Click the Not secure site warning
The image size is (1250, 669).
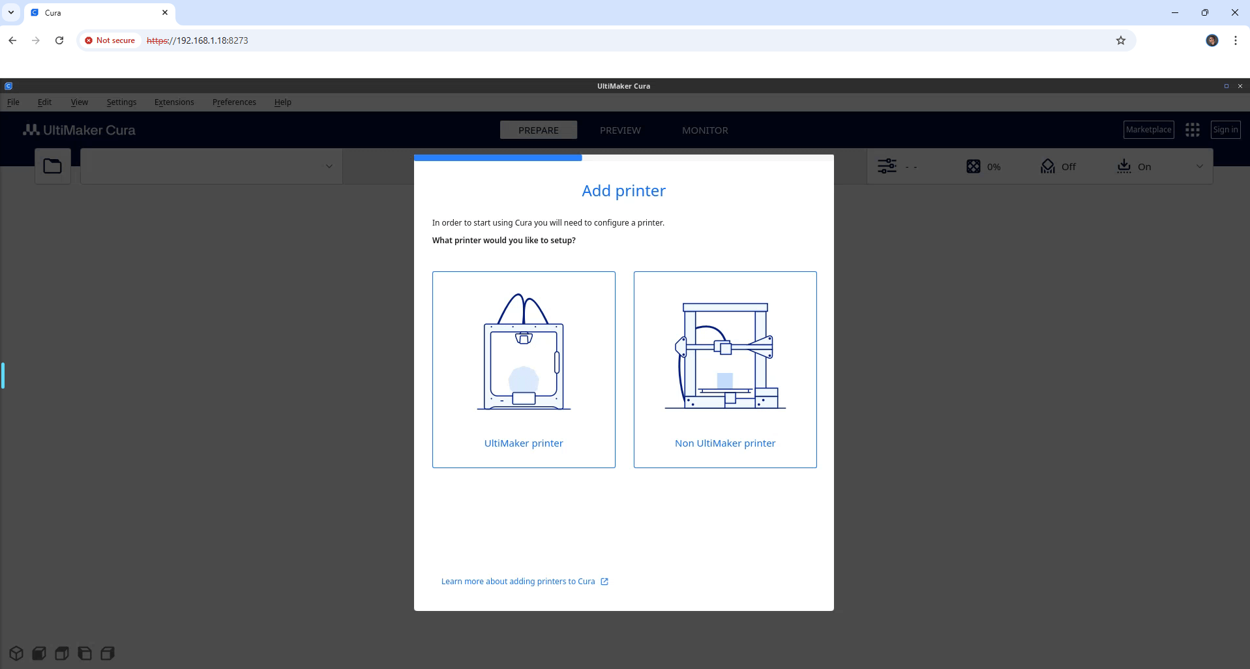tap(110, 40)
